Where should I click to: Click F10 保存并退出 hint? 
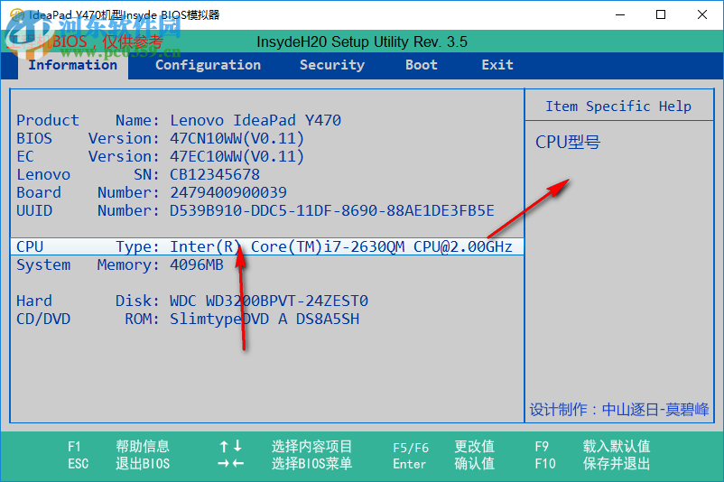[x=592, y=464]
